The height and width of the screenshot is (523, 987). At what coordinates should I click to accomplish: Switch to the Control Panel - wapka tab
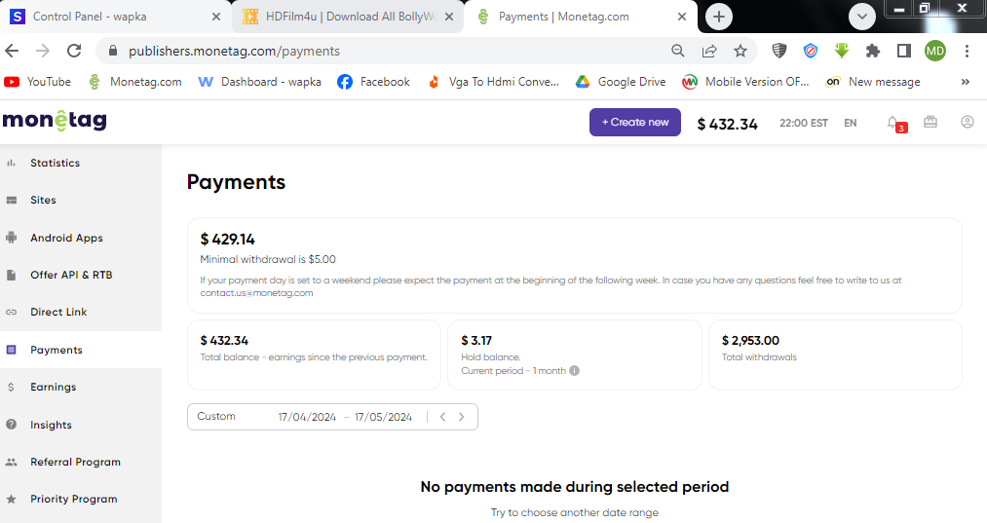tap(115, 17)
